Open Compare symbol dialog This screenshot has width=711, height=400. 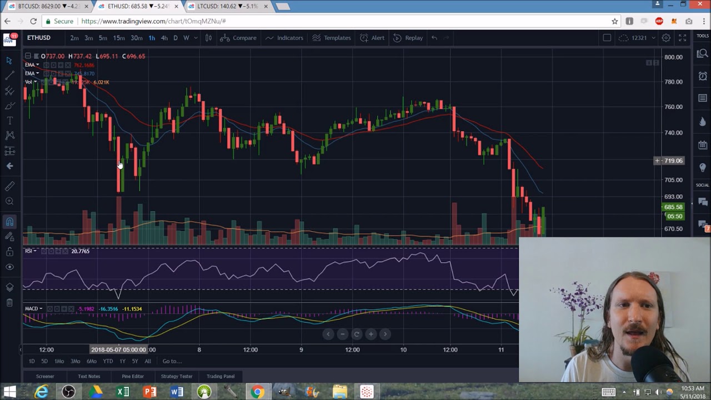coord(238,38)
